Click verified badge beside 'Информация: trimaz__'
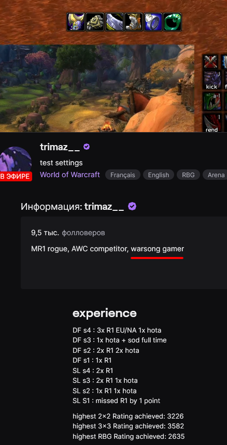The height and width of the screenshot is (445, 227). pyautogui.click(x=132, y=206)
